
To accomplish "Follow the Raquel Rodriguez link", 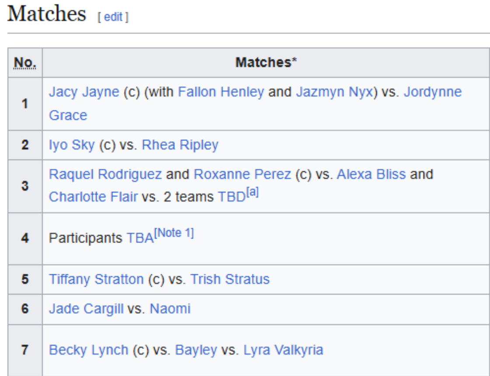I will click(105, 174).
